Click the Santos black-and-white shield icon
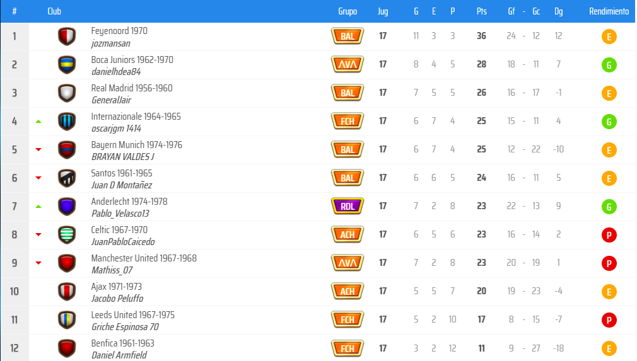The width and height of the screenshot is (637, 361). tap(66, 178)
